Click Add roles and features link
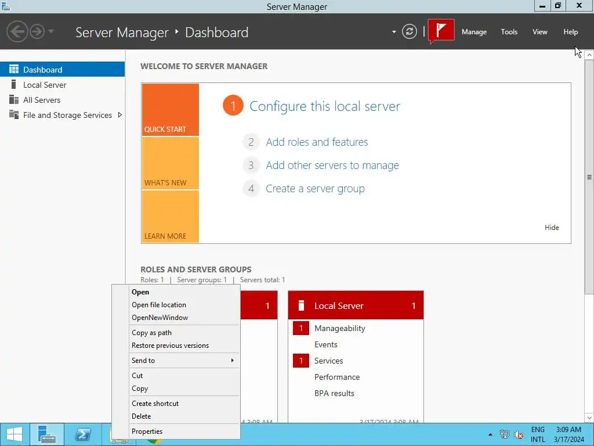The height and width of the screenshot is (446, 594). (317, 142)
